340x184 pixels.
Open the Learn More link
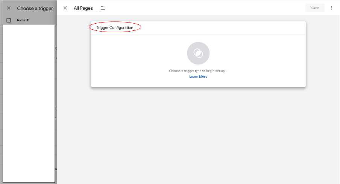coord(198,77)
